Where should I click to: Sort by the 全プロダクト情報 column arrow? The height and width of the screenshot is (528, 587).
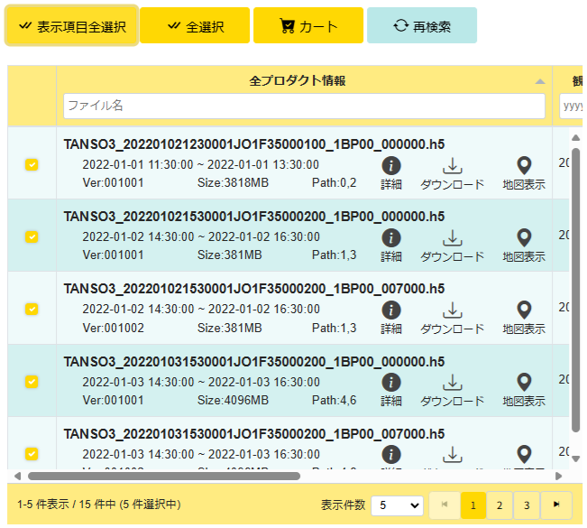pyautogui.click(x=539, y=81)
